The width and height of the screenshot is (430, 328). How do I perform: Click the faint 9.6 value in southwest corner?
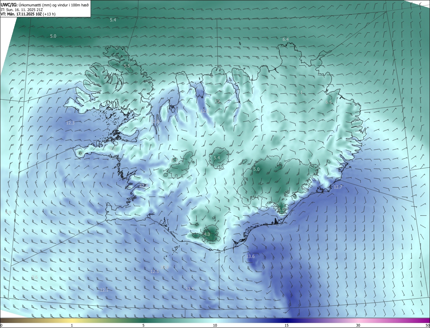pyautogui.click(x=35, y=277)
